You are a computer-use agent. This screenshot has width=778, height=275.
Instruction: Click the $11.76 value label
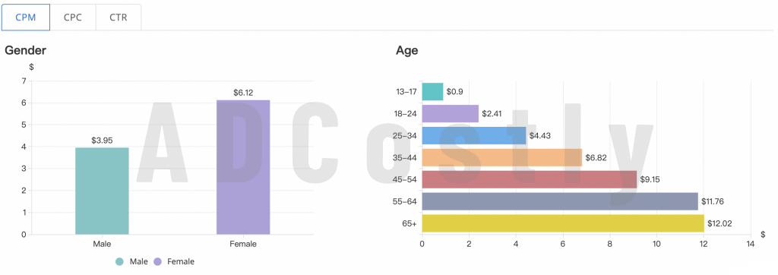pos(713,201)
